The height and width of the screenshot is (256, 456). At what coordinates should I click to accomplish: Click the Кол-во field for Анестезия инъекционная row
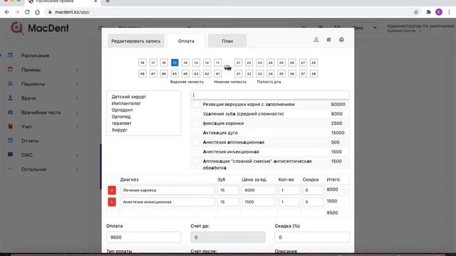click(x=289, y=202)
